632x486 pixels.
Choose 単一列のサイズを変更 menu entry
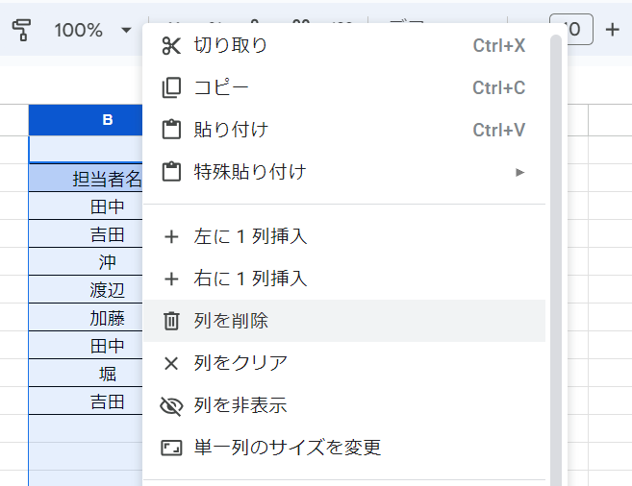pyautogui.click(x=344, y=448)
